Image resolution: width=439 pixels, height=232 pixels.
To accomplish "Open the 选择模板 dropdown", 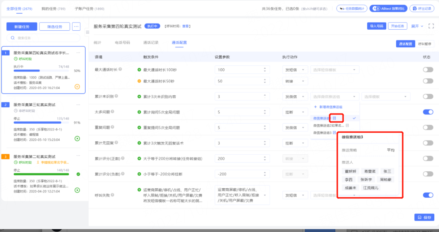I will [x=386, y=96].
